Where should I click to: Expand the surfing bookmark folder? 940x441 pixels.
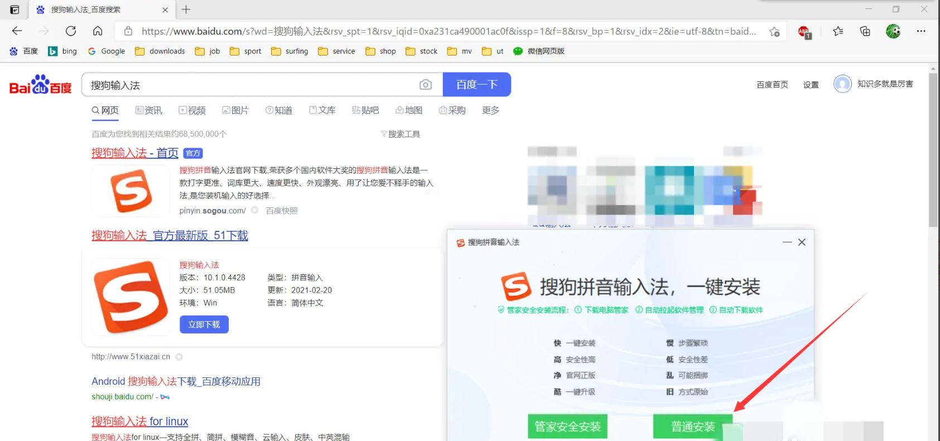pos(290,51)
